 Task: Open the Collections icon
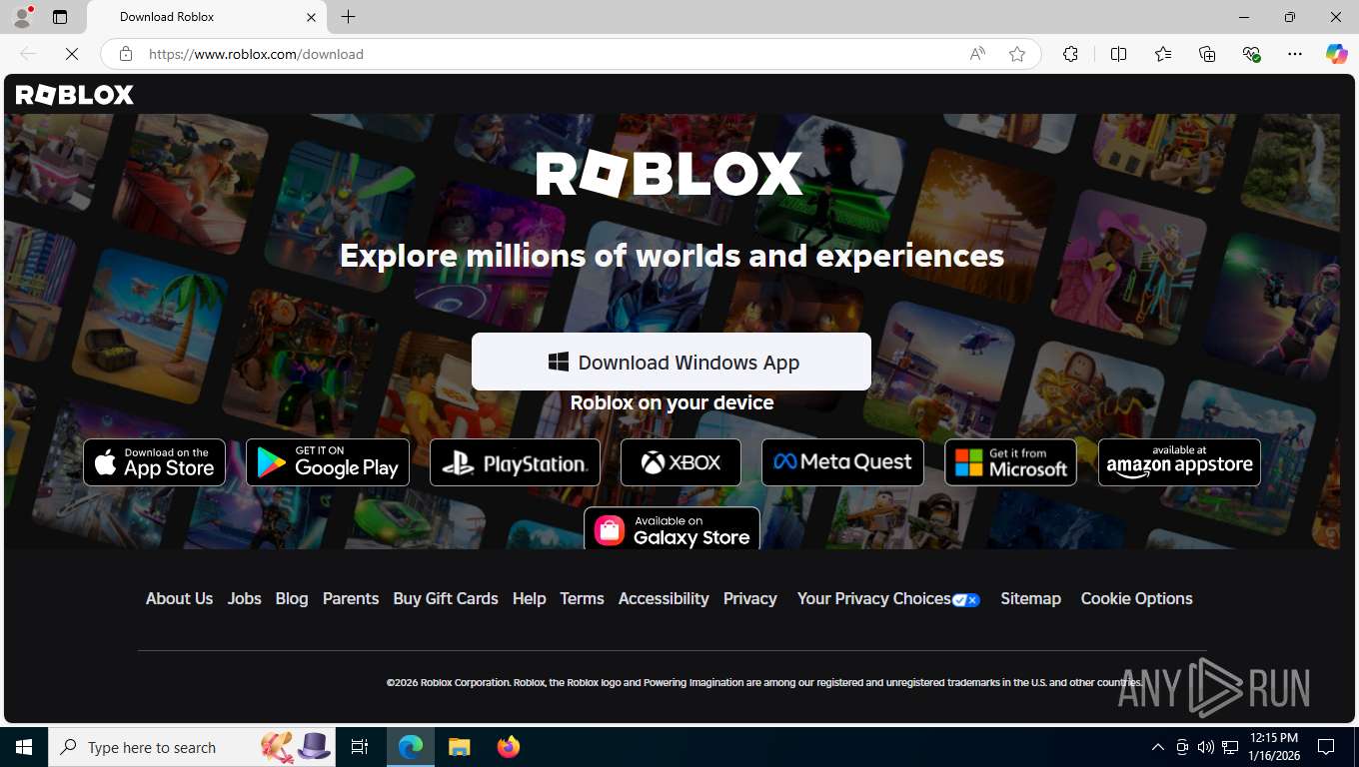(1207, 54)
